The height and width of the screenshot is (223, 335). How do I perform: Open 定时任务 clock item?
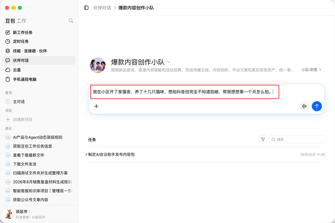coord(39,41)
